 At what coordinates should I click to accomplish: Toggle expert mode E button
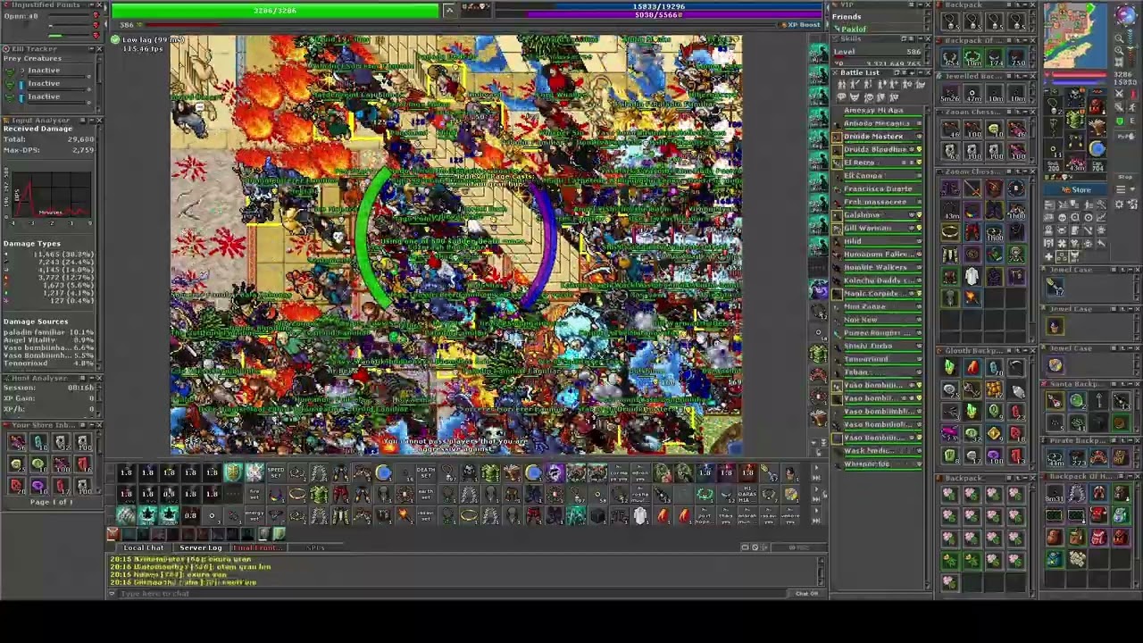point(1132,121)
